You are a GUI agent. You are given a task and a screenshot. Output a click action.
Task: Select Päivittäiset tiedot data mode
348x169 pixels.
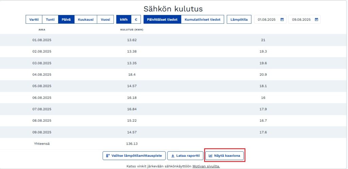[162, 20]
